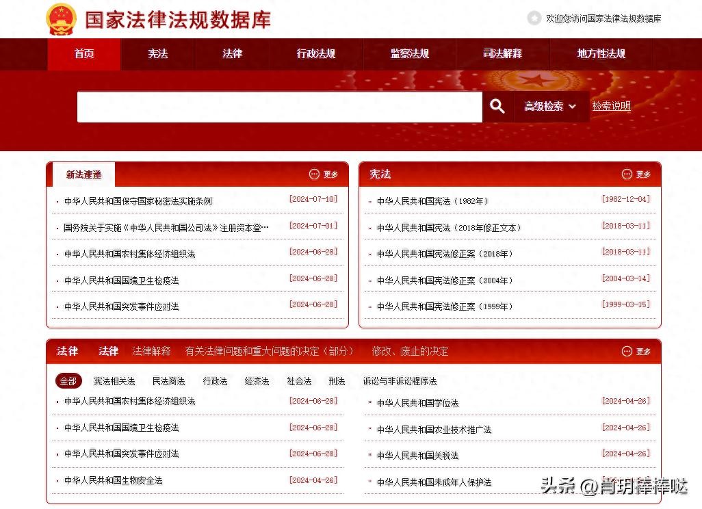The height and width of the screenshot is (509, 702).
Task: Click the welcome message icon at top right
Action: (534, 18)
